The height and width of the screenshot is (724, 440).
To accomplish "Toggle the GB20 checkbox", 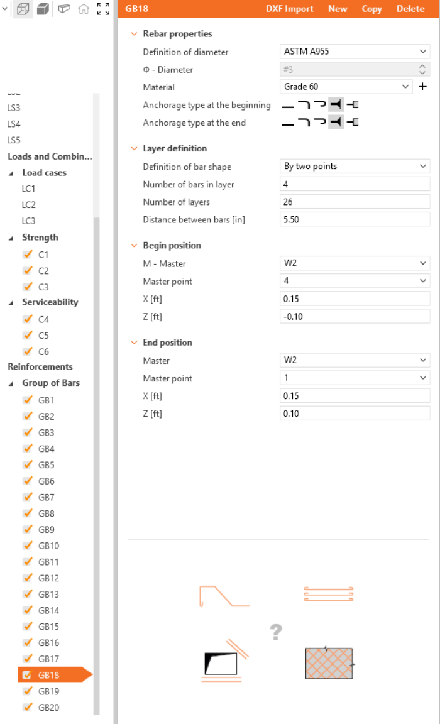I will 27,708.
